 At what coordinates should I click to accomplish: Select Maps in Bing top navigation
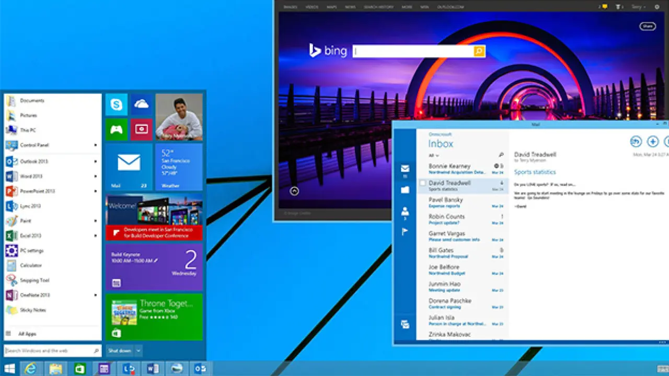[x=331, y=7]
